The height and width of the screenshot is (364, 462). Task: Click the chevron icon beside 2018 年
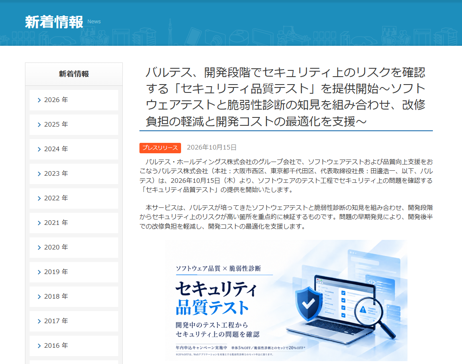[x=39, y=297]
